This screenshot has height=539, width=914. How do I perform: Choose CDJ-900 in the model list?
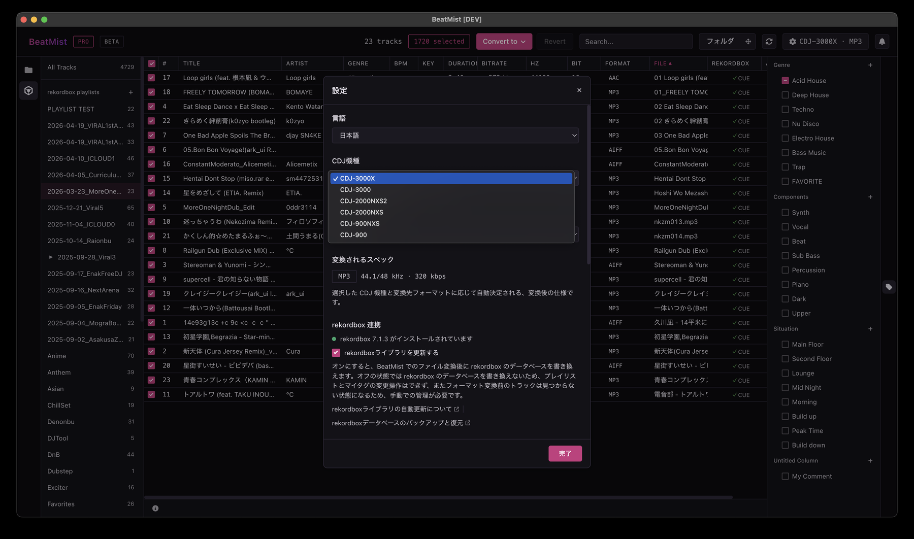point(451,235)
